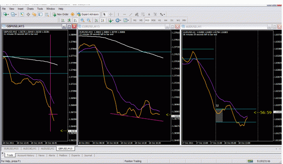283x164 pixels.
Task: Toggle the Expert Advisors button
Action: [x=88, y=14]
